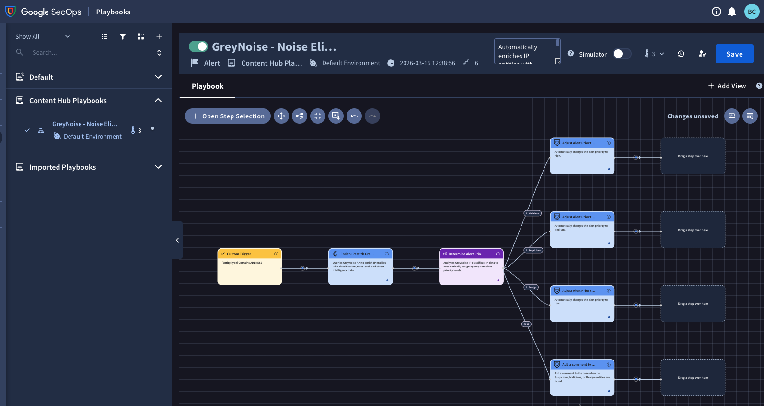Click Add View
This screenshot has height=406, width=764.
(x=727, y=86)
